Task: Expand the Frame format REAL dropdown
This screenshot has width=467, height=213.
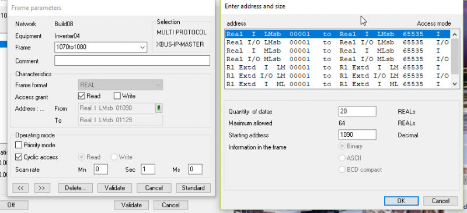Action: tap(120, 85)
